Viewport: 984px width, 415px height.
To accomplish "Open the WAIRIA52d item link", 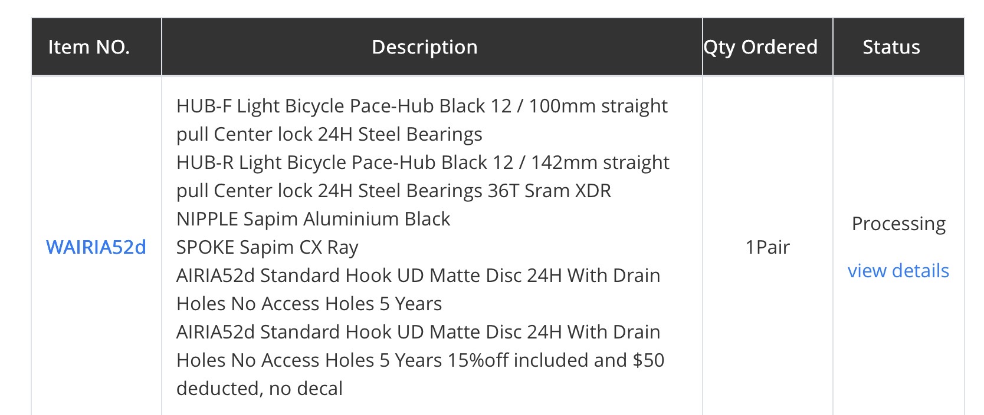I will pos(96,247).
